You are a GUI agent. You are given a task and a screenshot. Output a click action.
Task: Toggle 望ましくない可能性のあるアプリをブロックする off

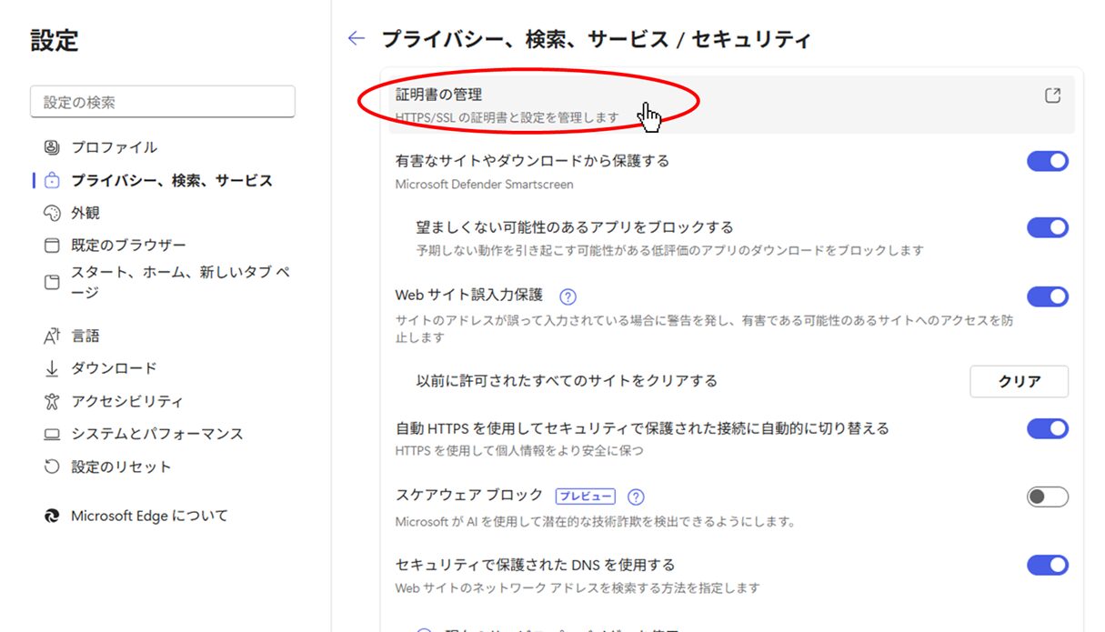1047,227
